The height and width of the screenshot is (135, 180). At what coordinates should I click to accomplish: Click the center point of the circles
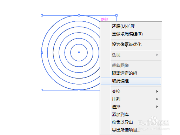coord(79,53)
